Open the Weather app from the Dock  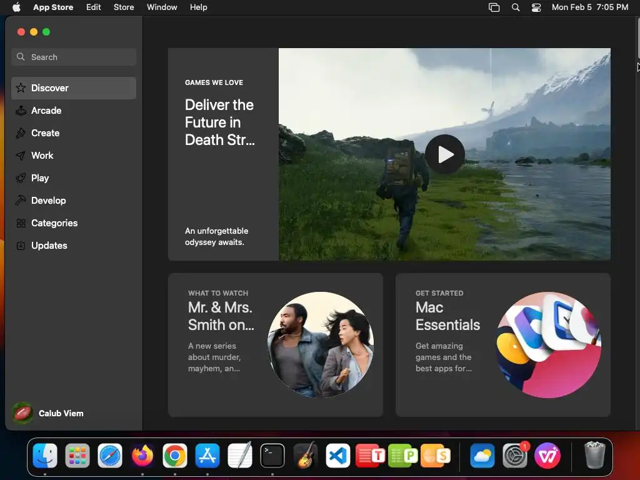point(482,456)
